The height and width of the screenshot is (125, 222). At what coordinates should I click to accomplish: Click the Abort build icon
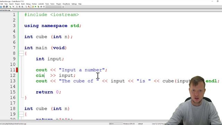tap(44, 7)
